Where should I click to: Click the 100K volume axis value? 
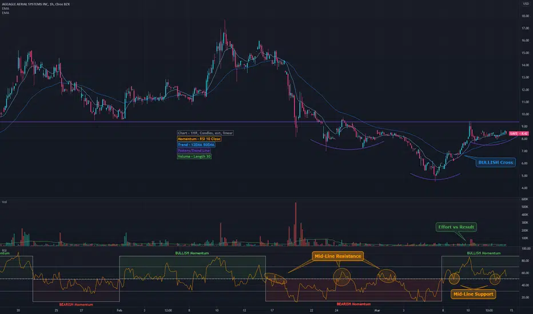[x=525, y=238]
